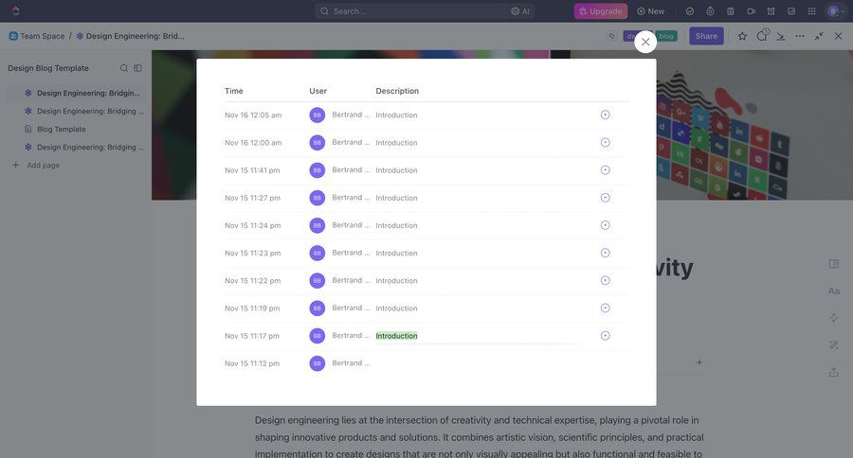Click the Design Blog Template sidebar title
This screenshot has width=853, height=458.
point(48,68)
